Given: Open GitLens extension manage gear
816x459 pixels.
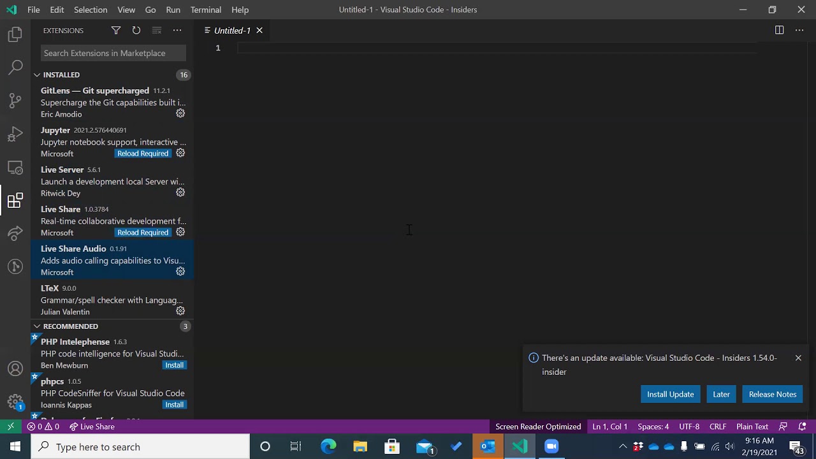Looking at the screenshot, I should [180, 113].
